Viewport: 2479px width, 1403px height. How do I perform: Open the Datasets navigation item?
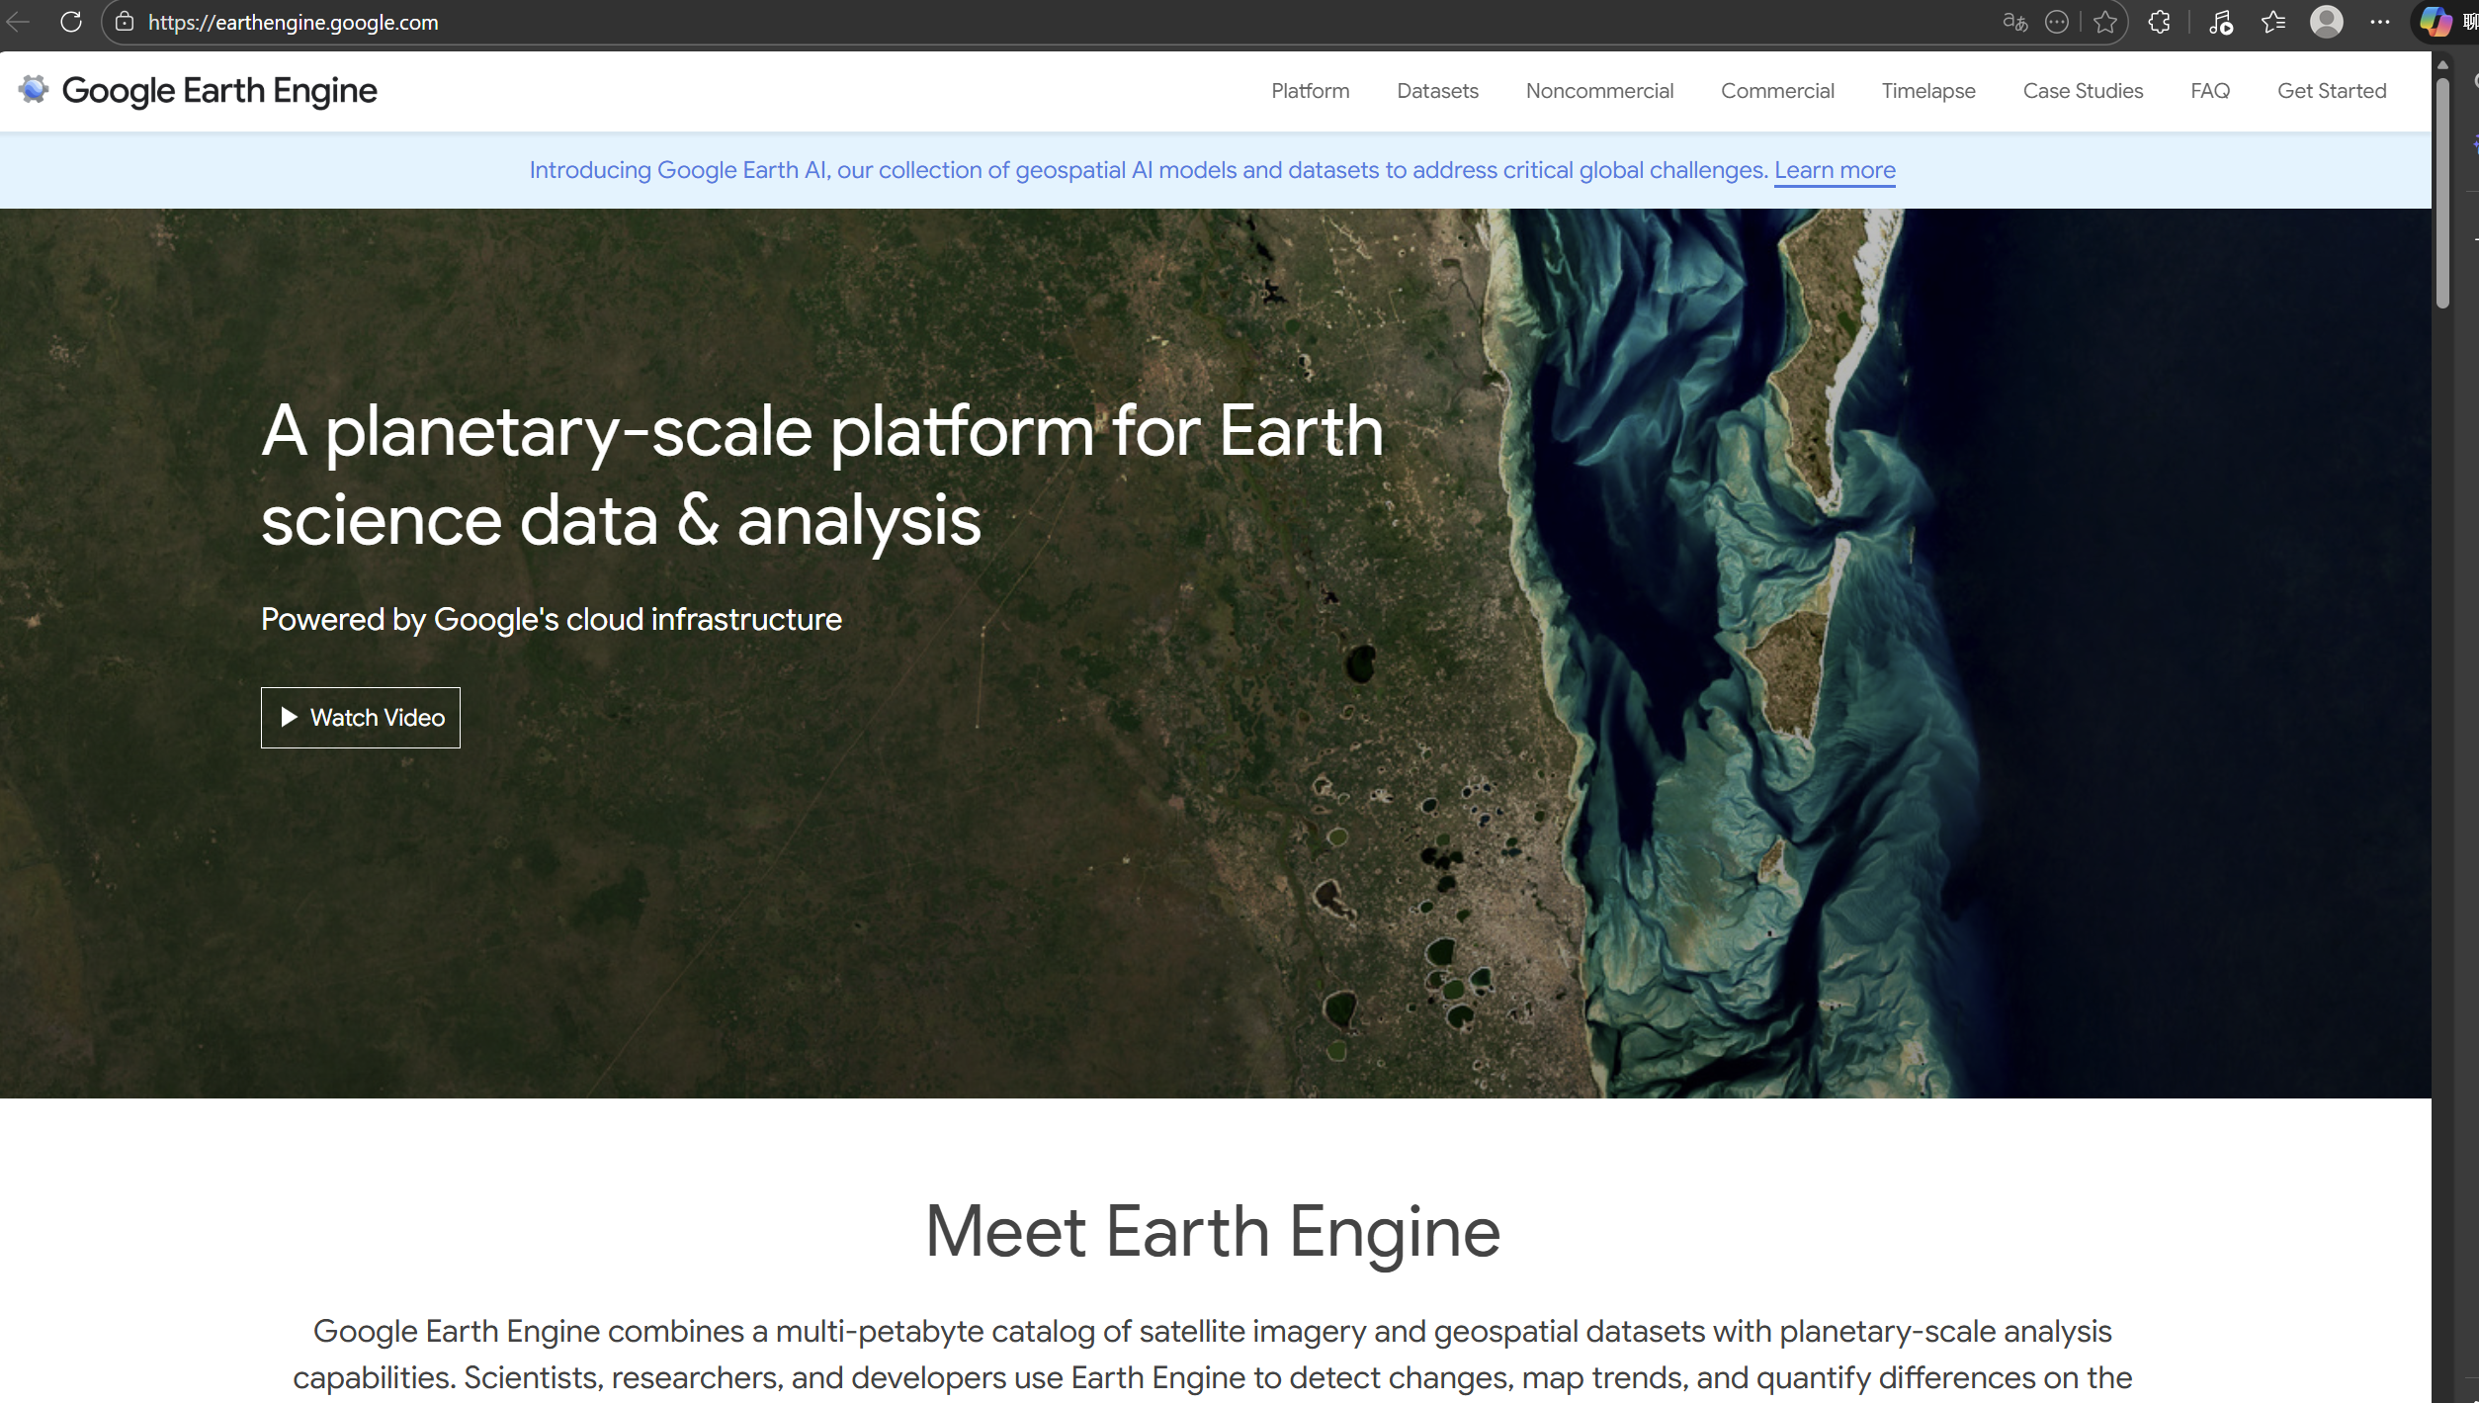[1437, 91]
